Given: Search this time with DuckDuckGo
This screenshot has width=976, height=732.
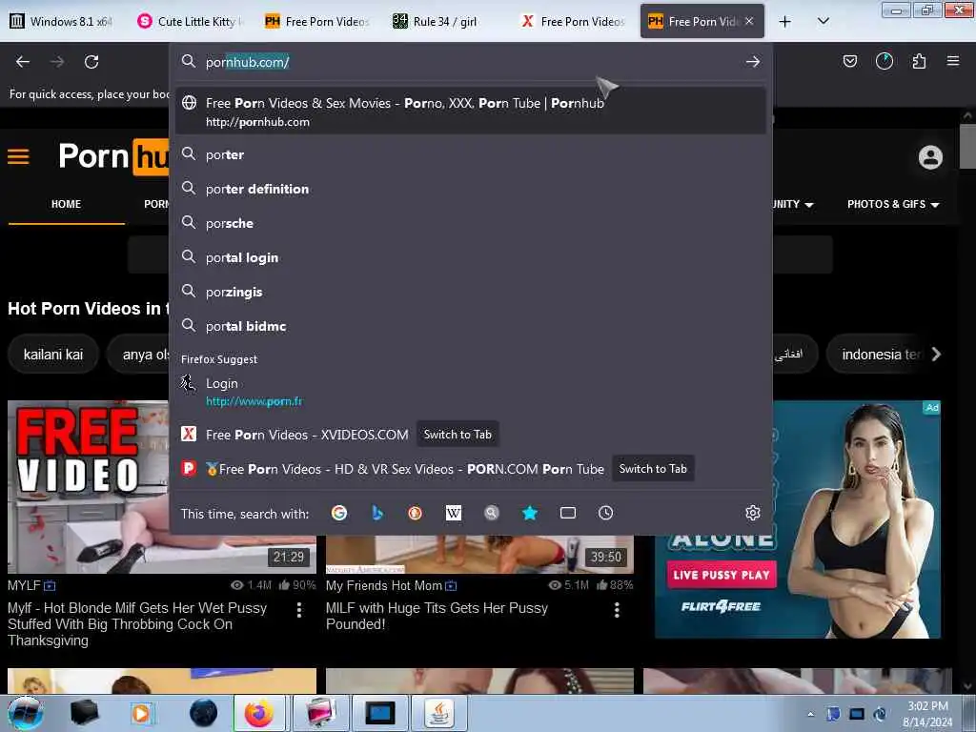Looking at the screenshot, I should tap(416, 513).
